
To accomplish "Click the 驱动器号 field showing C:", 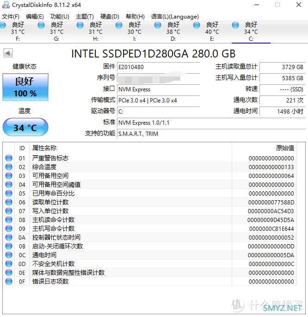I will (x=158, y=111).
